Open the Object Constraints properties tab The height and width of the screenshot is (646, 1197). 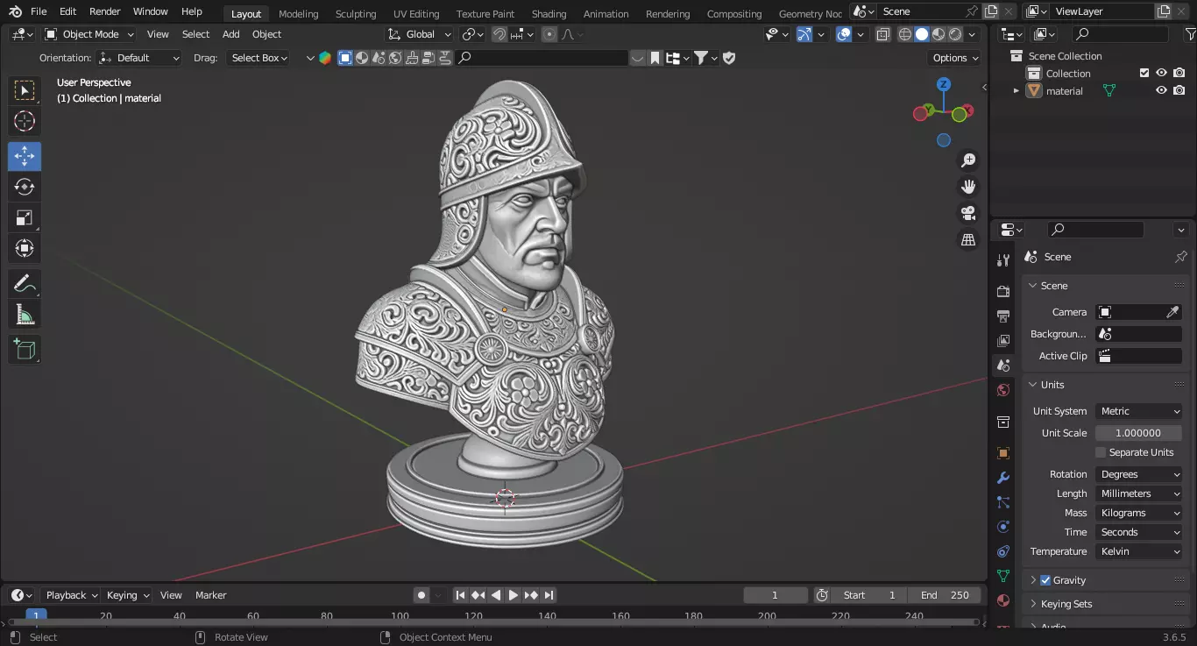pos(1003,551)
